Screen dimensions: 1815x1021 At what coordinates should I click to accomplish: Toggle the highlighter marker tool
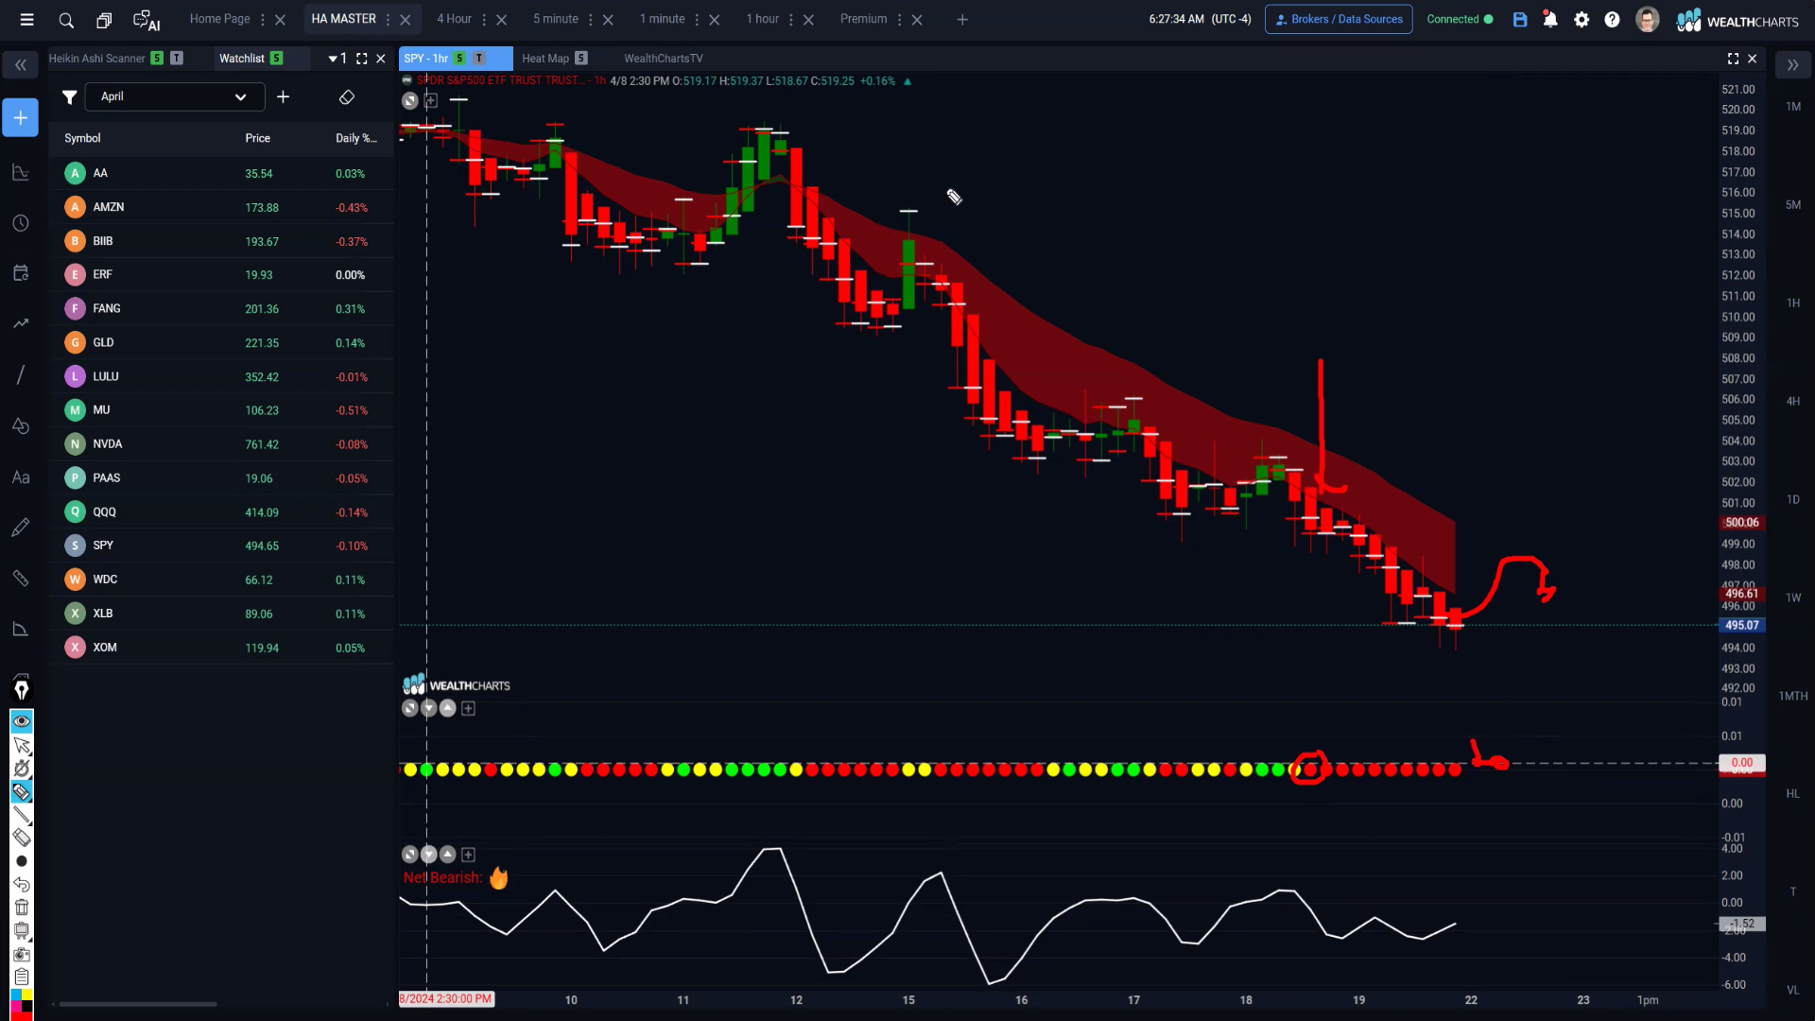tap(21, 792)
